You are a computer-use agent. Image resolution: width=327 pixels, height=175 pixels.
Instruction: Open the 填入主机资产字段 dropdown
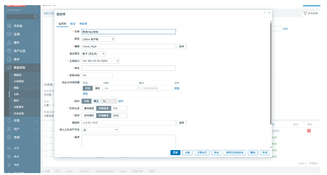pos(100,130)
